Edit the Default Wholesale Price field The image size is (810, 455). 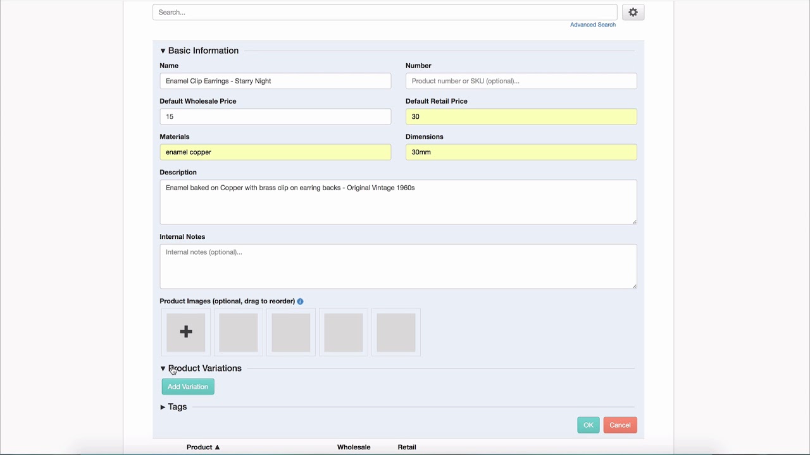[x=275, y=116]
